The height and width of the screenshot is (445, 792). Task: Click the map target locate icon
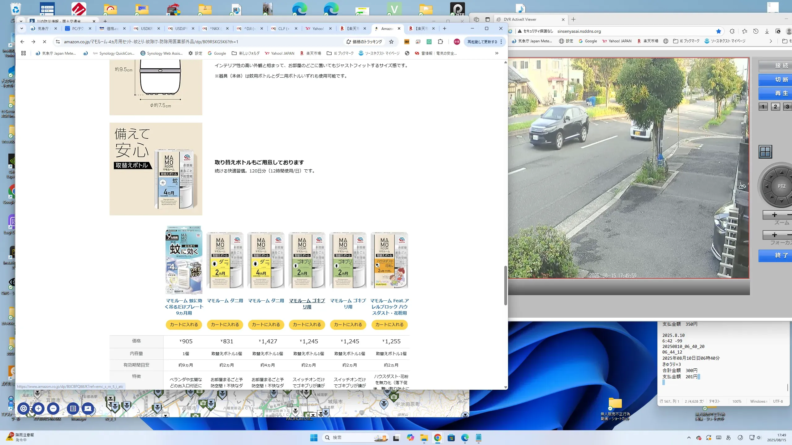(x=24, y=409)
